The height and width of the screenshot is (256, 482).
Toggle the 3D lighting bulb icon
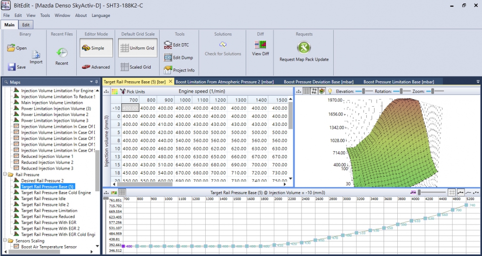point(330,91)
